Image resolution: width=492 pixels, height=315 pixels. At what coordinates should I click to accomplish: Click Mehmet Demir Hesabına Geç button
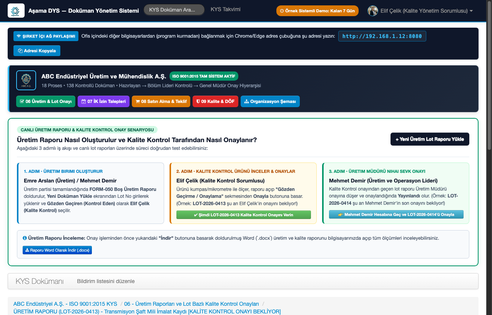[396, 214]
